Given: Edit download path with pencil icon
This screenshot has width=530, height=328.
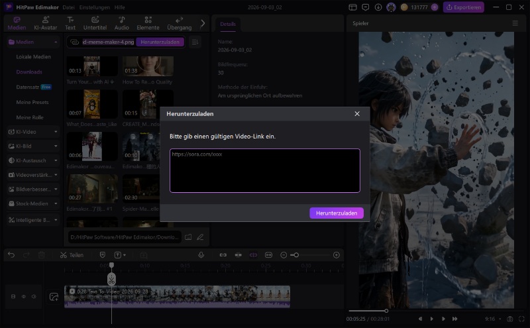Looking at the screenshot, I should click(x=200, y=237).
